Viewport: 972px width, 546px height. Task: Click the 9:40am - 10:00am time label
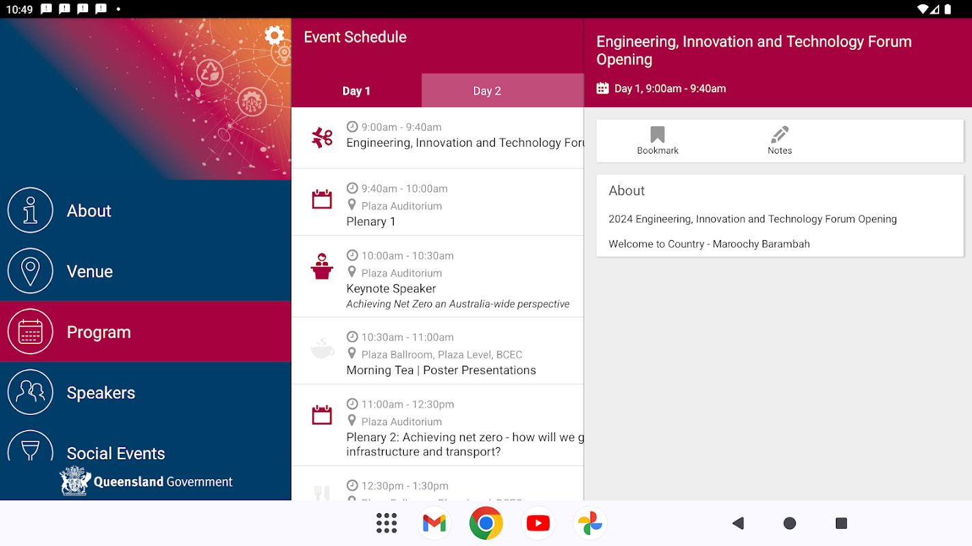tap(405, 188)
